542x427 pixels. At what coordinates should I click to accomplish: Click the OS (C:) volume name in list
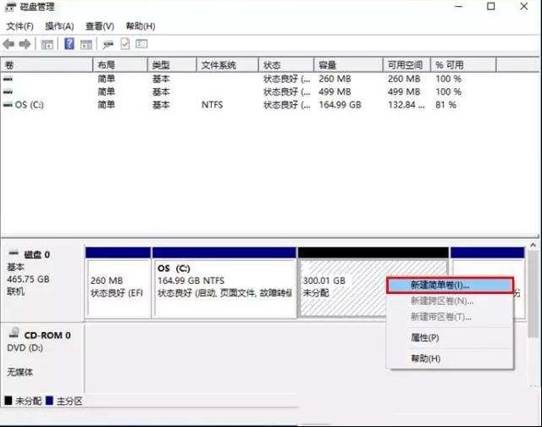(30, 105)
